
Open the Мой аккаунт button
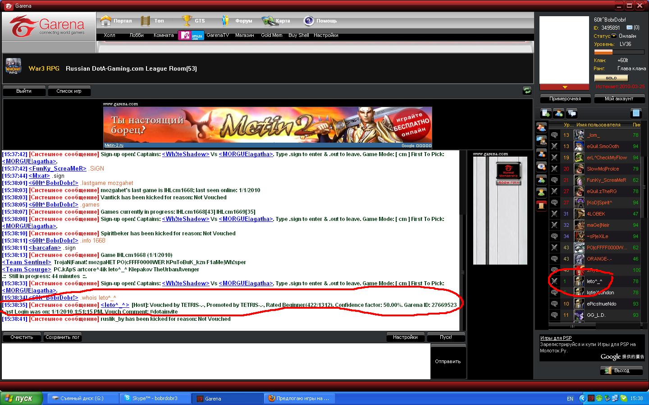point(619,99)
